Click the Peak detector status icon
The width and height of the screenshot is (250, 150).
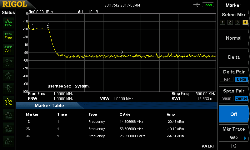[x=8, y=23]
